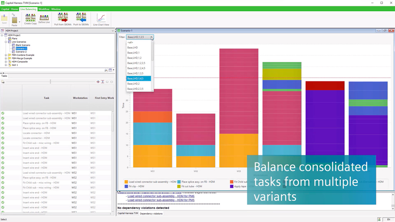Open the Workflow menu tab

tap(44, 9)
